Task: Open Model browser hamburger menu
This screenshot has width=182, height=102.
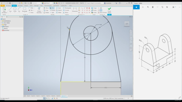Action: (x=22, y=17)
